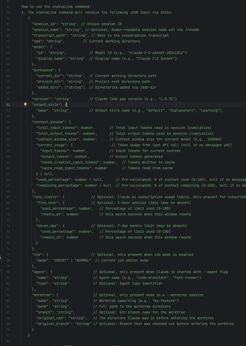Click the "How to use the statusLine command:" heading
The height and width of the screenshot is (346, 246).
point(56,7)
